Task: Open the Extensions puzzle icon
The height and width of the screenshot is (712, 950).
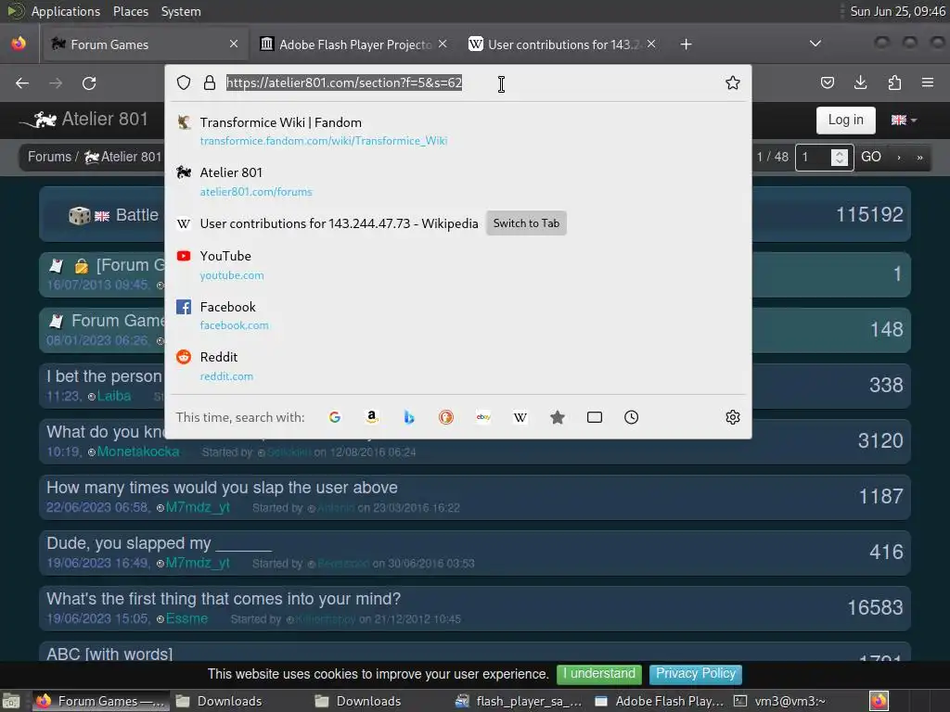Action: coord(894,83)
